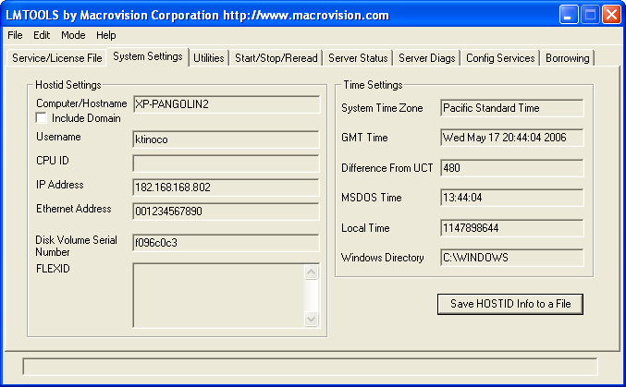Click Save HOSTID Info to a File

pos(510,304)
